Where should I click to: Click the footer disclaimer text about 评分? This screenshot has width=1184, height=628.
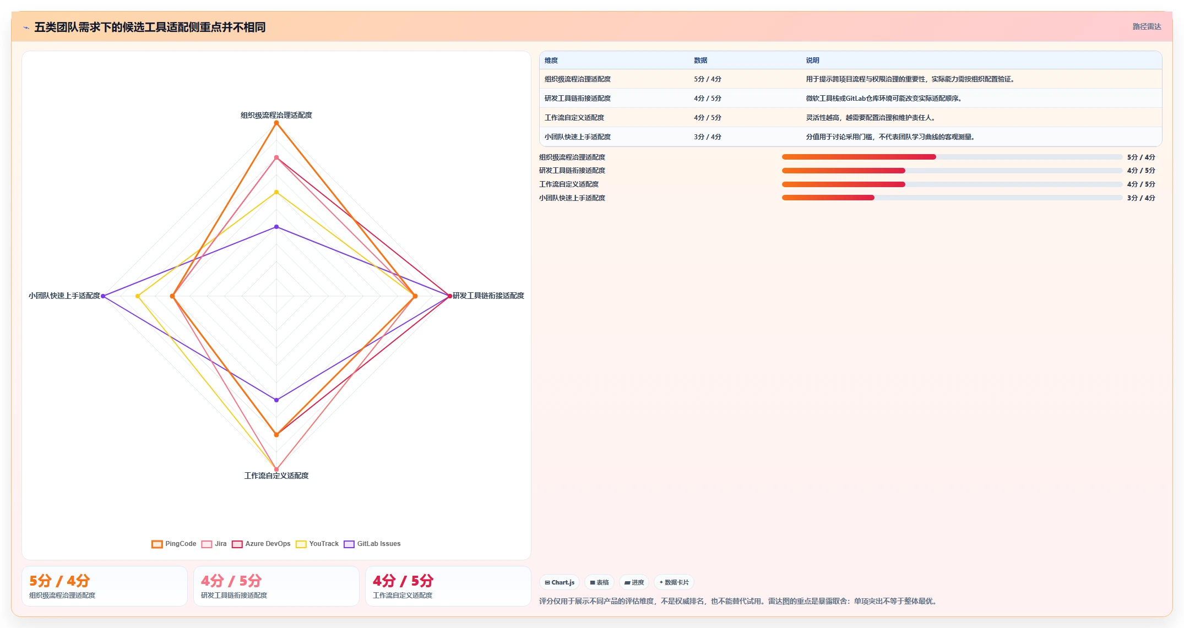pyautogui.click(x=739, y=602)
